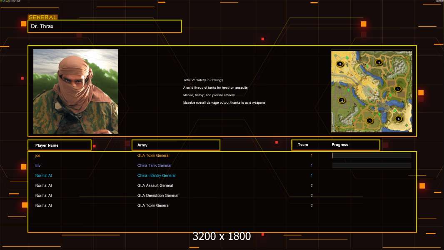The width and height of the screenshot is (444, 250).
Task: Click the Dr. Thrax name field
Action: (105, 26)
